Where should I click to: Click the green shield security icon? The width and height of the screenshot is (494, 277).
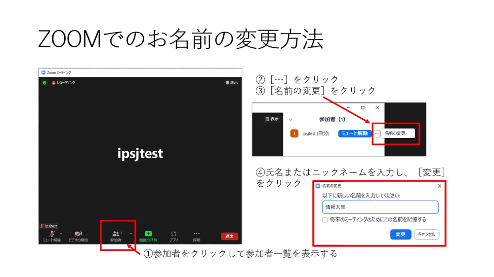click(44, 83)
